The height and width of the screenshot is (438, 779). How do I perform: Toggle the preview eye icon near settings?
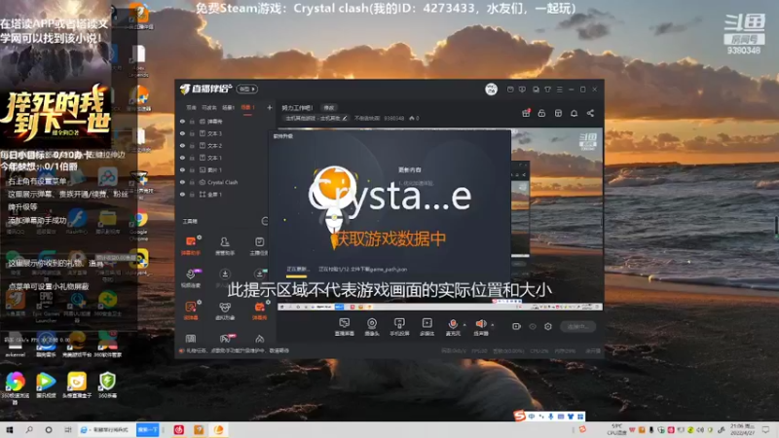[x=533, y=326]
